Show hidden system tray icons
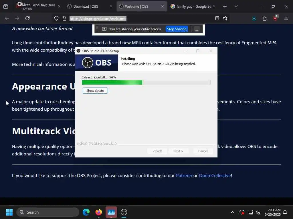This screenshot has height=219, width=293. (x=233, y=212)
